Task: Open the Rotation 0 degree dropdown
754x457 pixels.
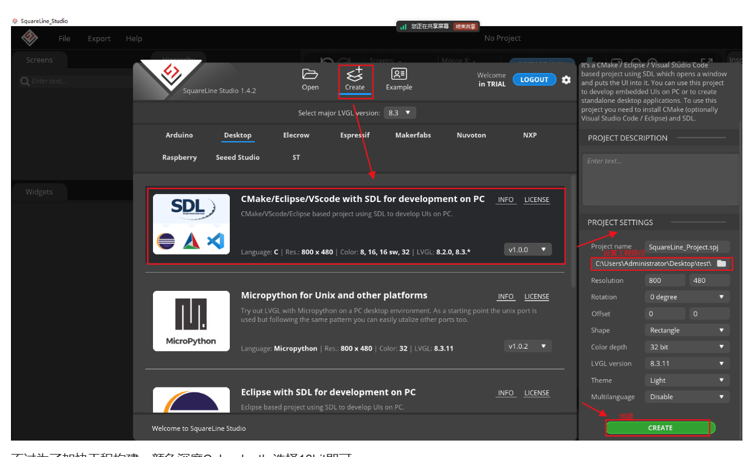Action: pyautogui.click(x=687, y=297)
